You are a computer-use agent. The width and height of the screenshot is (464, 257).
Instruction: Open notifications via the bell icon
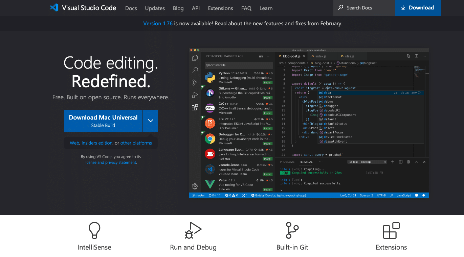(x=424, y=195)
